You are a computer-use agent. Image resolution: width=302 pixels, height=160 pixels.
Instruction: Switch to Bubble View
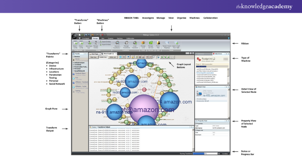pos(103,57)
